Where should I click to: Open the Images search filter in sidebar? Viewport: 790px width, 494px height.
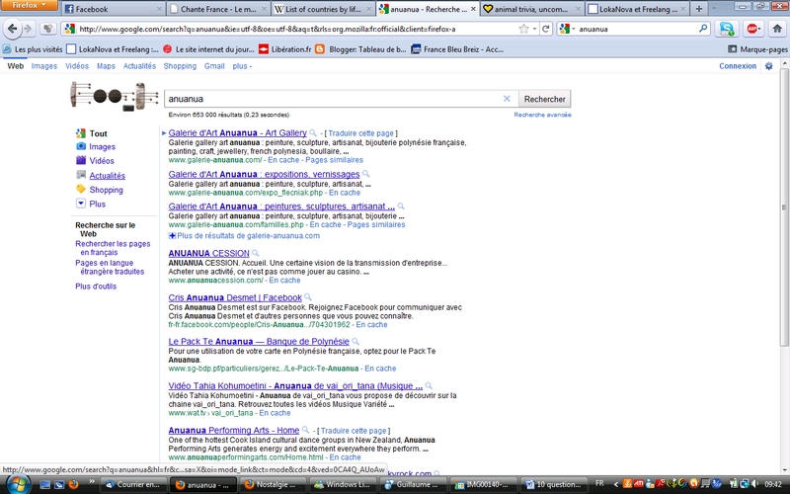point(102,147)
